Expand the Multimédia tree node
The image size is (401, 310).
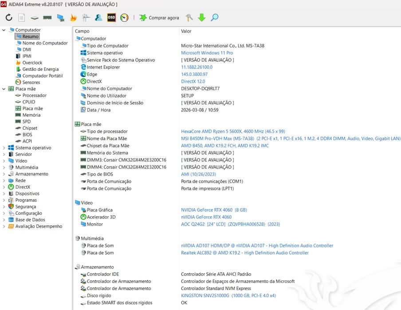point(4,167)
